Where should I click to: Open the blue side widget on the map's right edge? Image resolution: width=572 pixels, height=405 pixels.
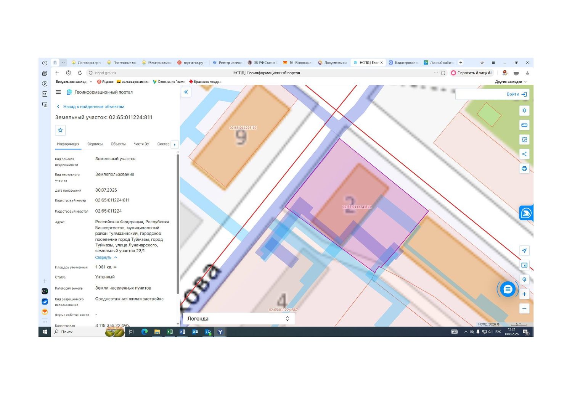526,213
